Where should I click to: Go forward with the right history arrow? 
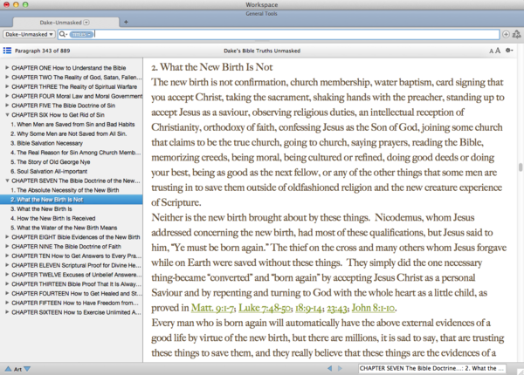(340, 368)
